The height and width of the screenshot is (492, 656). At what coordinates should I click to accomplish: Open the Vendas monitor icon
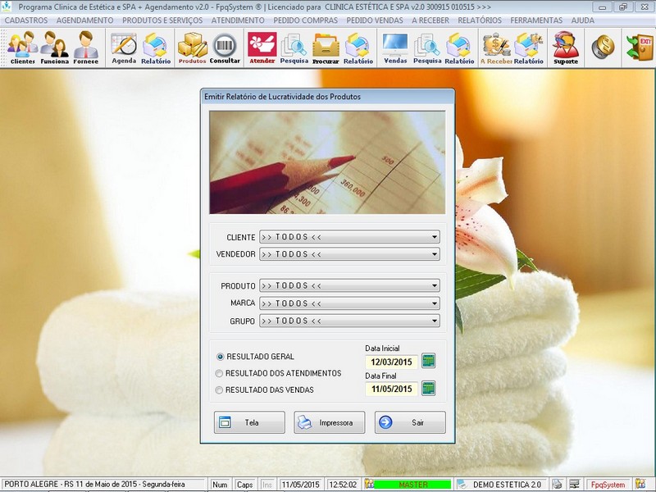(x=395, y=48)
